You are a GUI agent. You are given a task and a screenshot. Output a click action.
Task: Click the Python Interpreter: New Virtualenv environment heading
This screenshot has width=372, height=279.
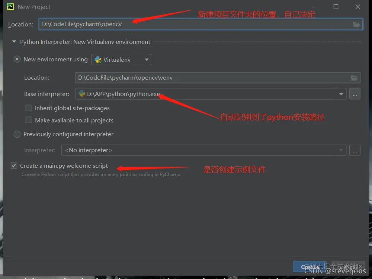pyautogui.click(x=85, y=42)
